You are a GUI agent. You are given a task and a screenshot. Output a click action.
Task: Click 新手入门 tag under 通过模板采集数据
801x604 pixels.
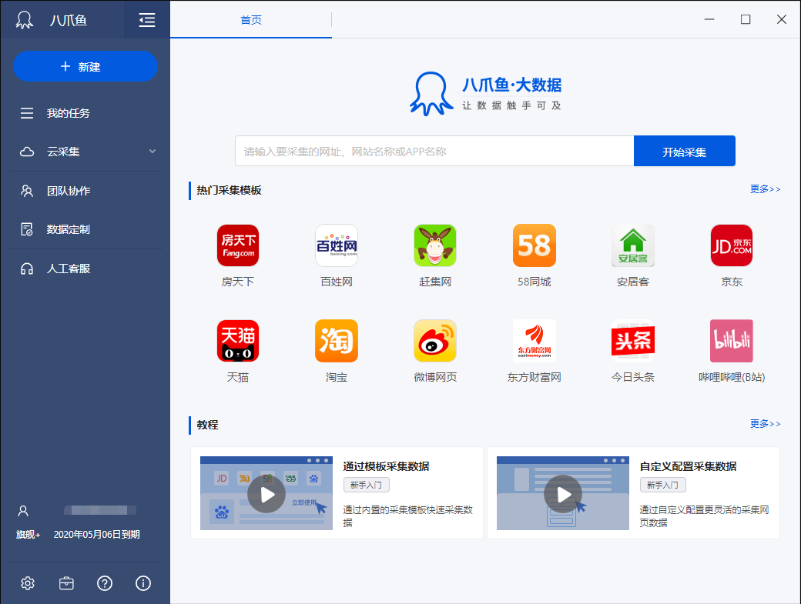[367, 485]
